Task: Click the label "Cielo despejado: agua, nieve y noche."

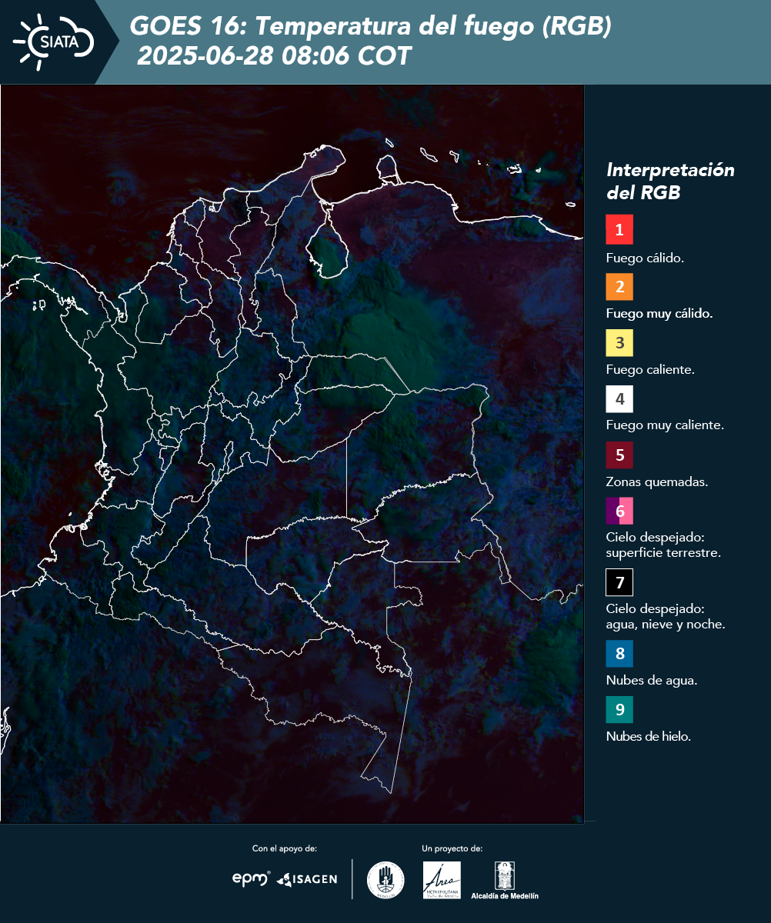Action: [666, 617]
